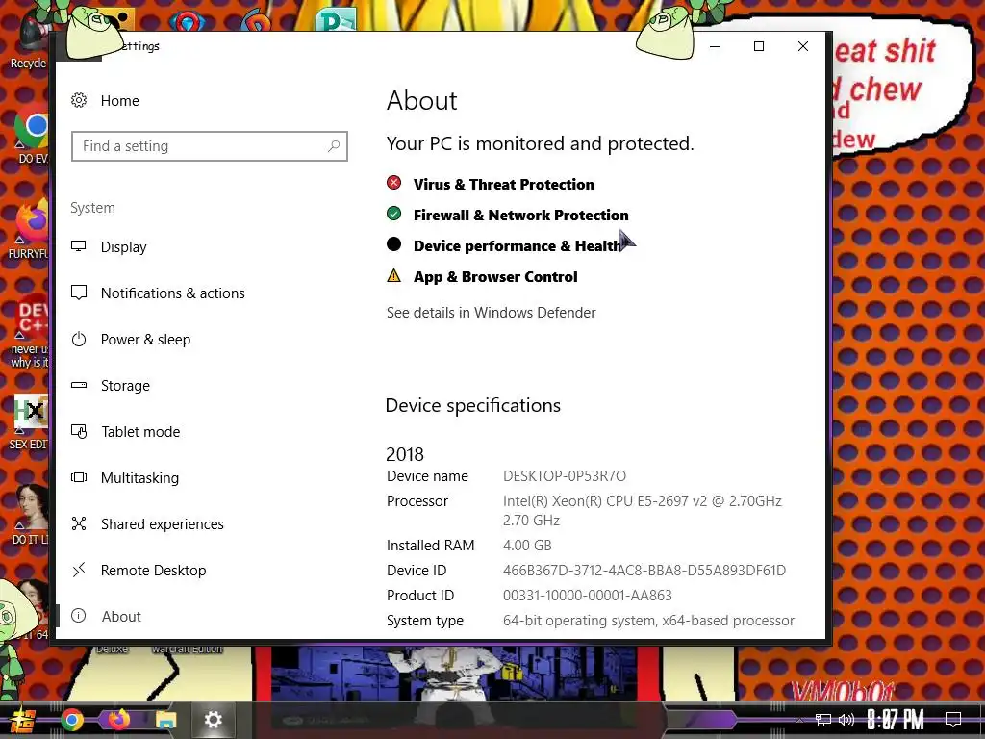
Task: Maximize the Settings window
Action: tap(759, 46)
